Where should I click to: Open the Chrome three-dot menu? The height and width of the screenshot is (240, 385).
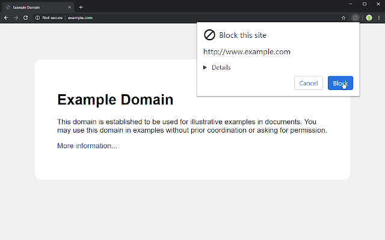(379, 17)
